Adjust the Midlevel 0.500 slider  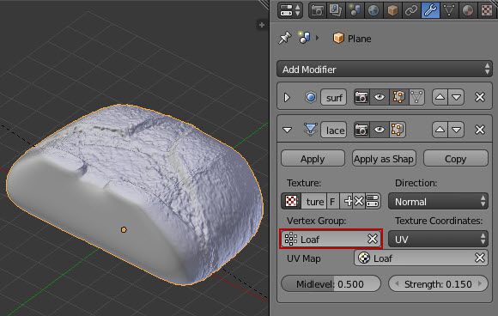point(331,283)
